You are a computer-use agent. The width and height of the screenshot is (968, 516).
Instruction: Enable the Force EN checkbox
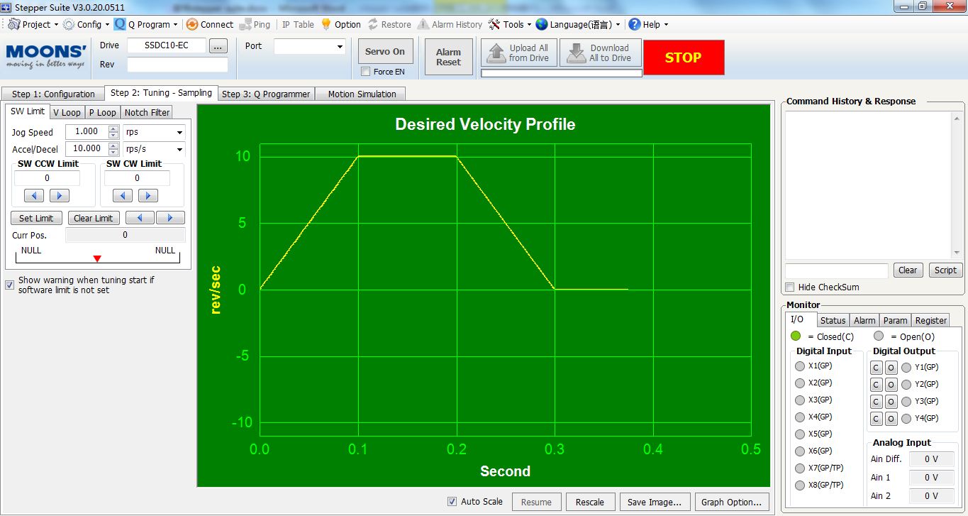click(x=365, y=72)
